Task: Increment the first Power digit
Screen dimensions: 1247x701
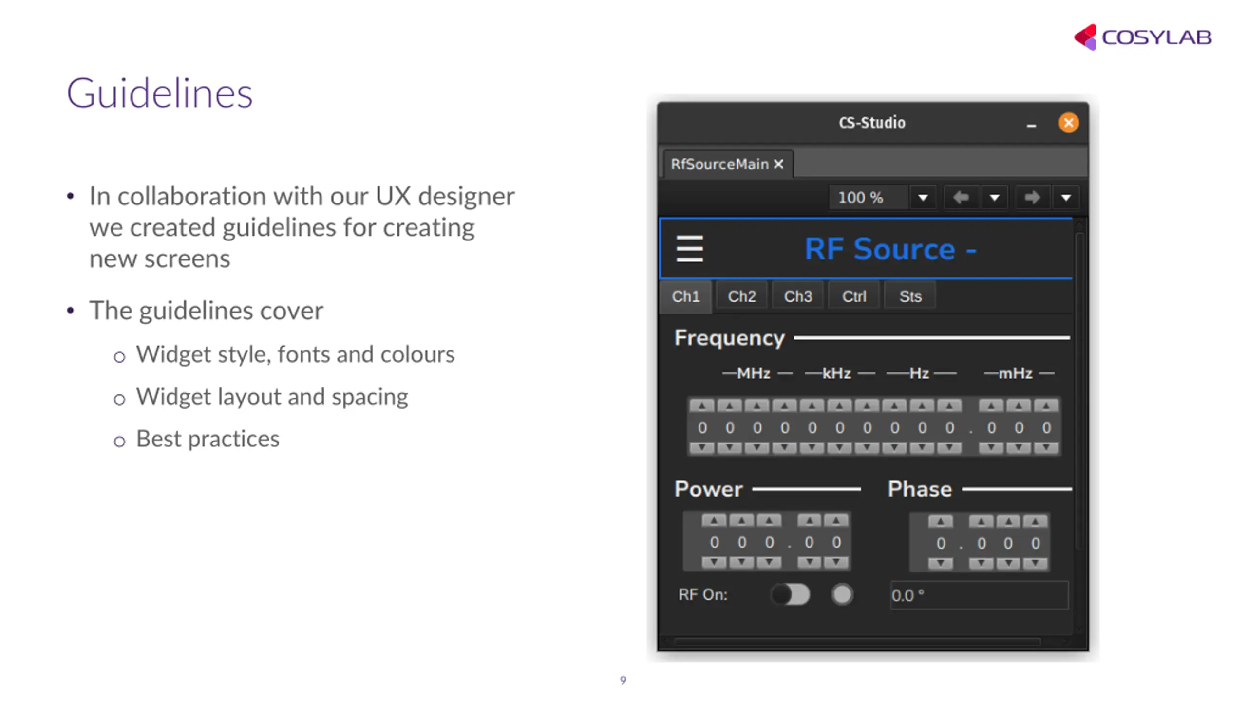Action: (714, 520)
